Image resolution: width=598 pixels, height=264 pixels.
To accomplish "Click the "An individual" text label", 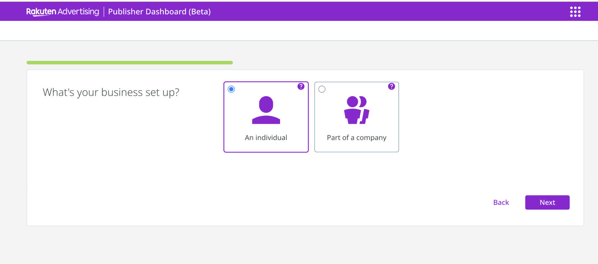I will tap(266, 138).
